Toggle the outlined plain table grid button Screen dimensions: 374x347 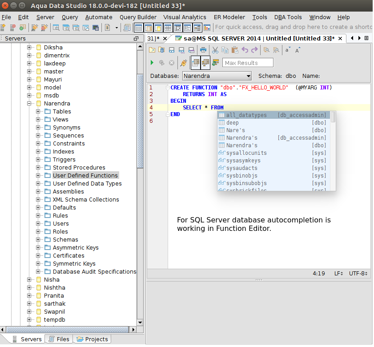click(168, 28)
